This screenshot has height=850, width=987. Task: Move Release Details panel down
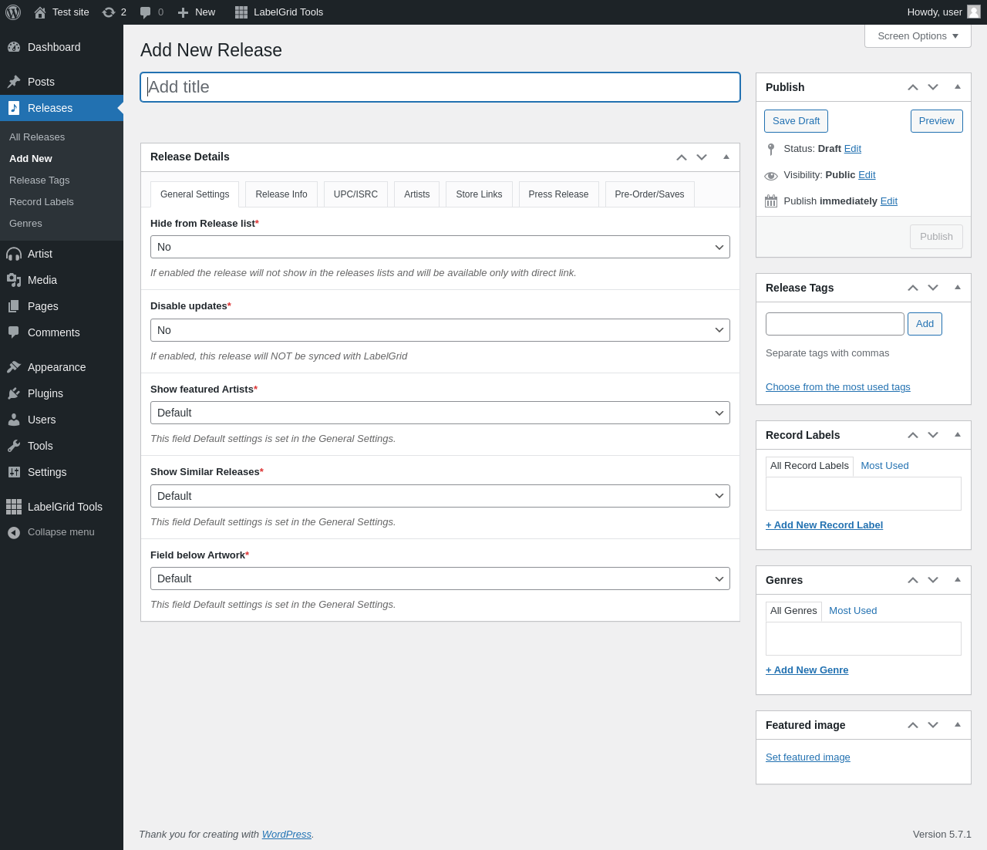click(x=702, y=157)
